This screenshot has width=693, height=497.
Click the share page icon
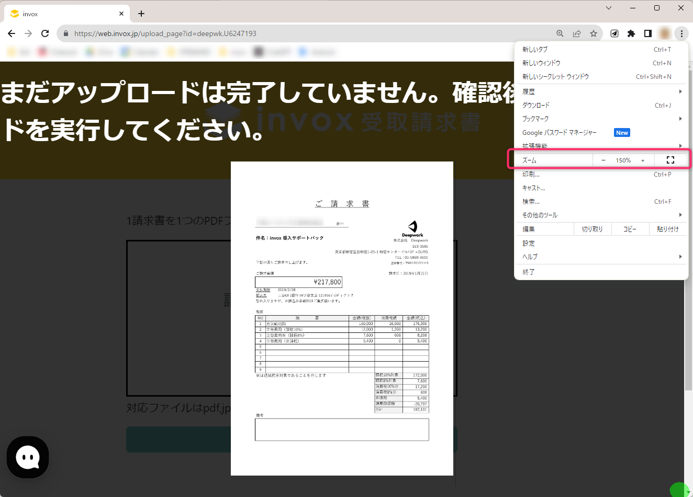(577, 33)
